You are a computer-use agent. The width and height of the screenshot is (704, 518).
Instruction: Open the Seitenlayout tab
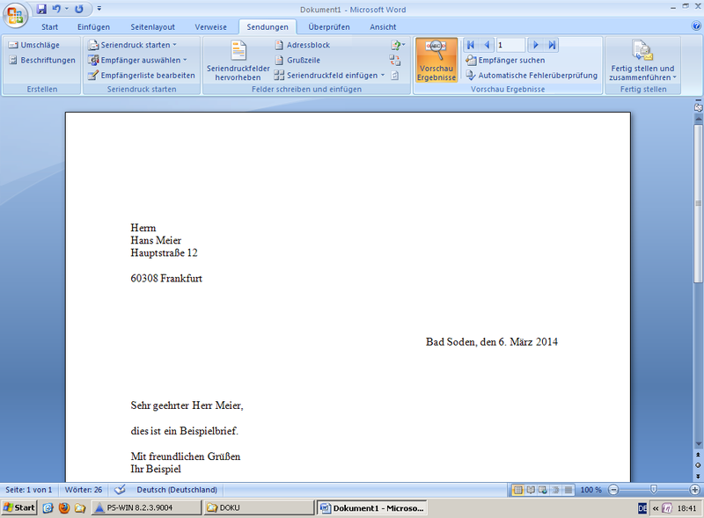(x=152, y=27)
